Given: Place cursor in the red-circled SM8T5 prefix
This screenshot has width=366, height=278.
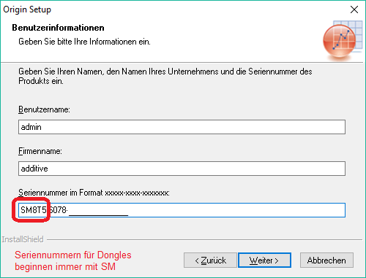Looking at the screenshot, I should click(34, 210).
